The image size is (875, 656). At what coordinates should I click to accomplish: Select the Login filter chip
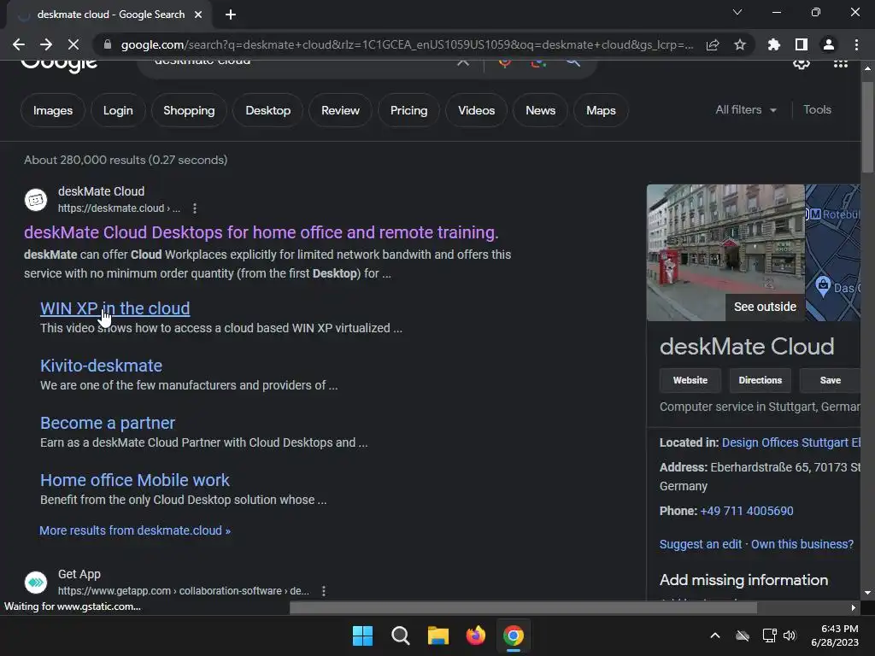click(x=118, y=110)
